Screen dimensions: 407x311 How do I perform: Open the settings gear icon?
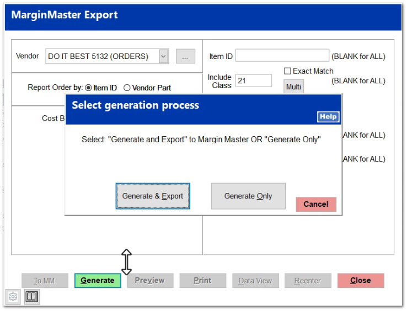(x=13, y=297)
